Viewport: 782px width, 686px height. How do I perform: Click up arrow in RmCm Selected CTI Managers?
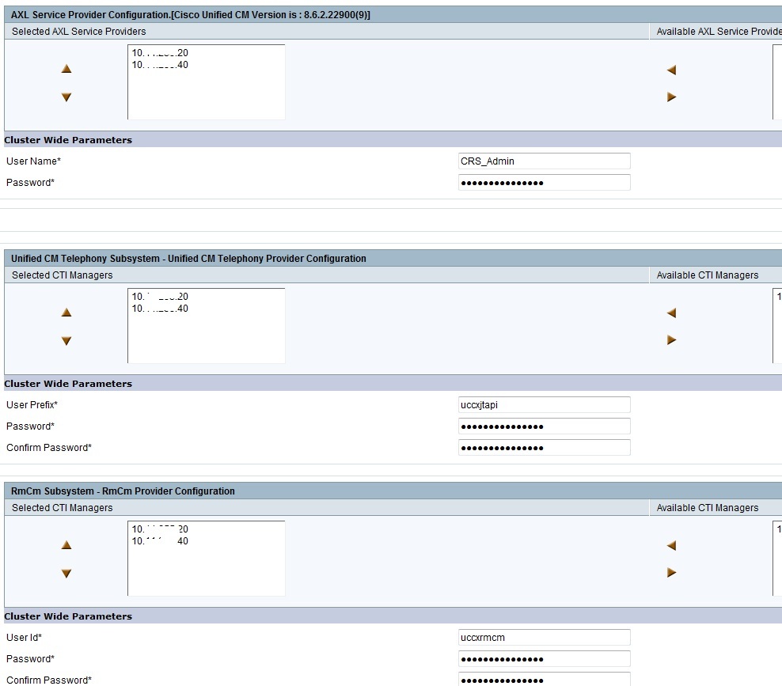[66, 544]
